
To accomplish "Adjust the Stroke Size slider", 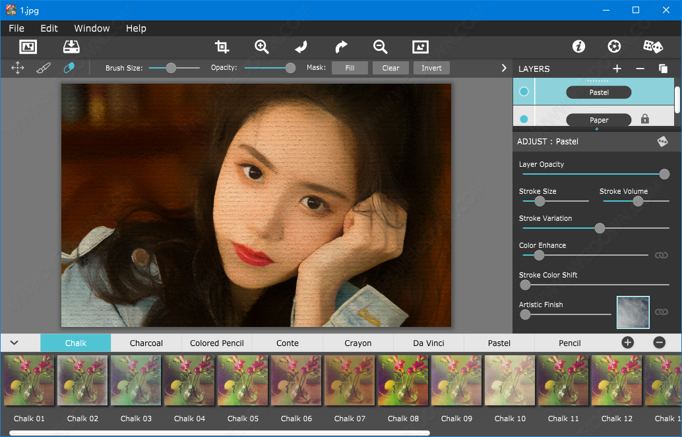I will [x=555, y=201].
